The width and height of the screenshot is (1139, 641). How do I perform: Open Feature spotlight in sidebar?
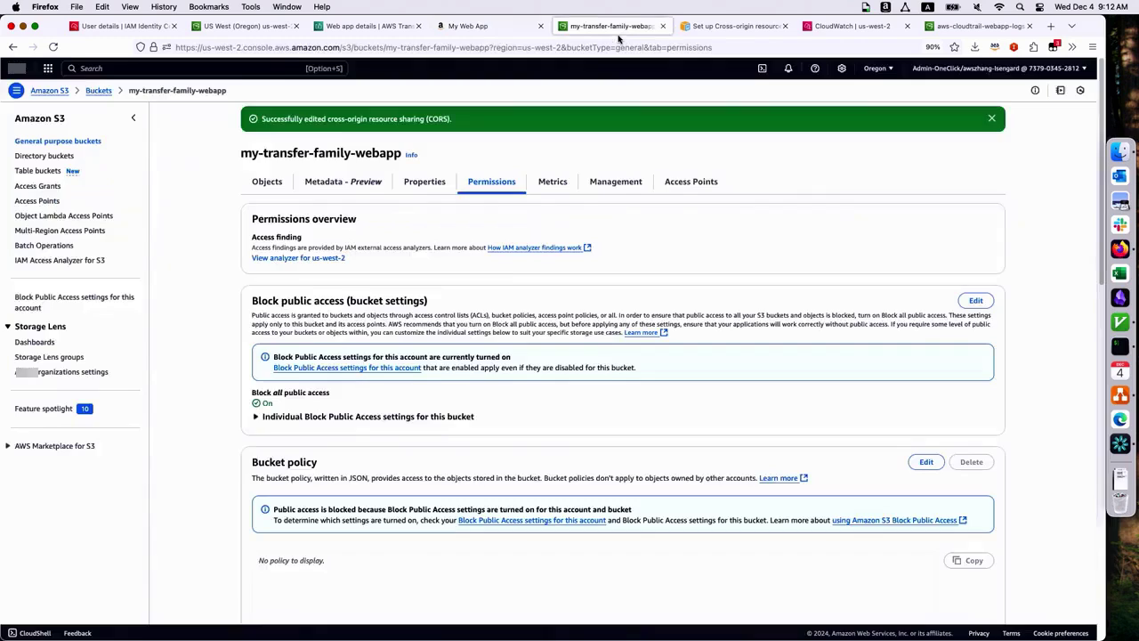coord(44,409)
